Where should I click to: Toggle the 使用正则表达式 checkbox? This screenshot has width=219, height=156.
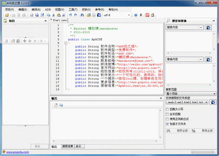click(x=168, y=119)
